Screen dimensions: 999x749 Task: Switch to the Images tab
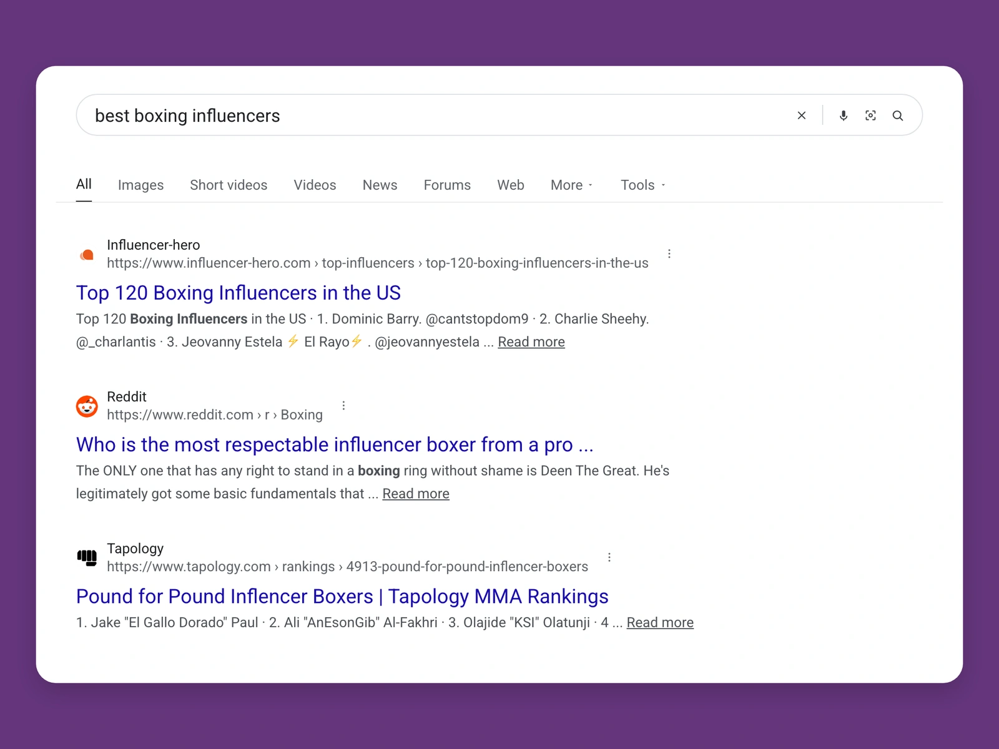(140, 185)
